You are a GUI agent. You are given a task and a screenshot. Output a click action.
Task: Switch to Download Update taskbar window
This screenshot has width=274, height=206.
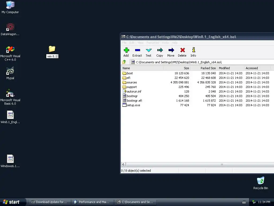point(50,202)
